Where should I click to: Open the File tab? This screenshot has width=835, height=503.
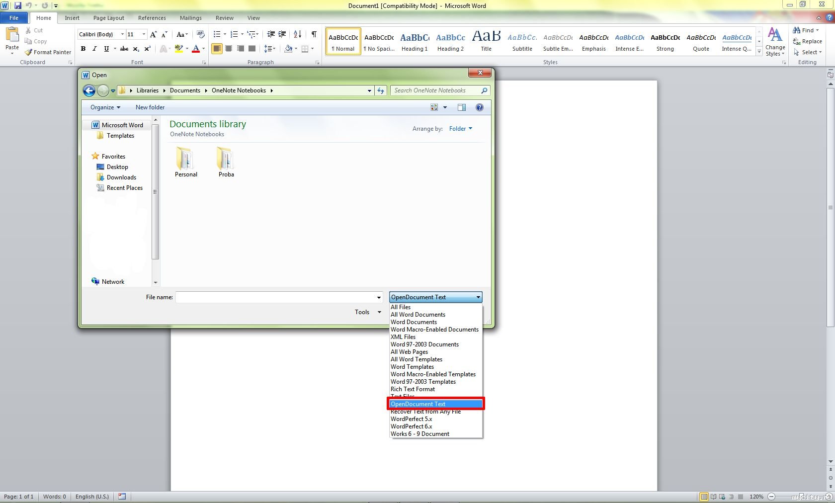(14, 18)
